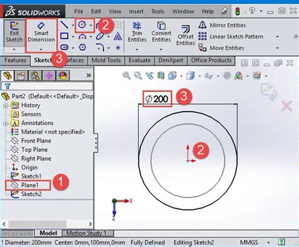Click the Section View icon

tap(161, 76)
